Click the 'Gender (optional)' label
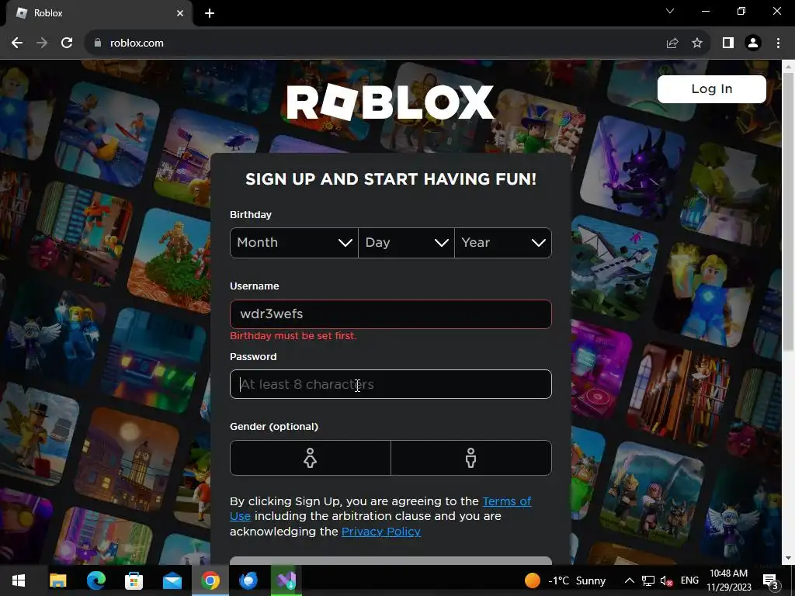The image size is (795, 596). 274,427
